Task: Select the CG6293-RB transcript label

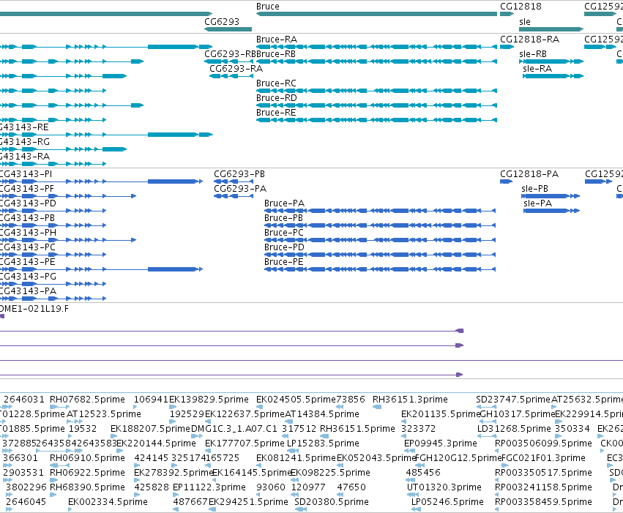Action: 230,54
